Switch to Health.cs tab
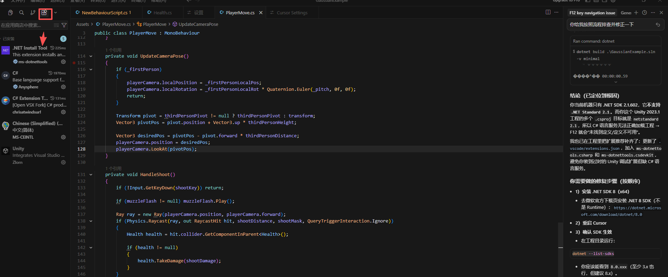The image size is (668, 277). pos(162,13)
